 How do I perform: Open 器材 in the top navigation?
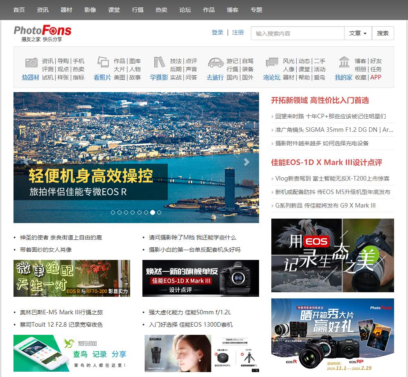tap(66, 10)
